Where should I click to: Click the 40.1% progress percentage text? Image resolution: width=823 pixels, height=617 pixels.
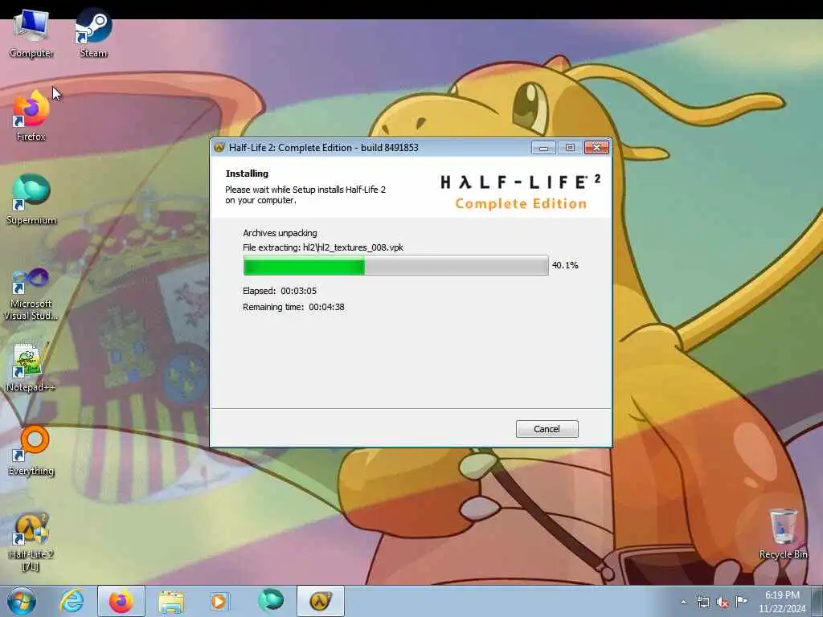(565, 265)
